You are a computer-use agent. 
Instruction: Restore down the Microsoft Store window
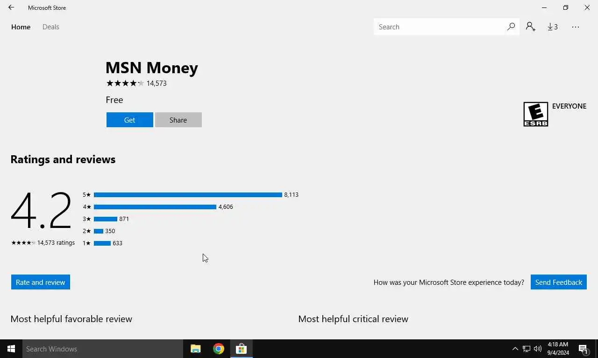pos(566,7)
